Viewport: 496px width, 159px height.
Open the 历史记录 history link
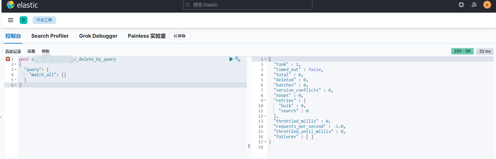click(x=13, y=51)
